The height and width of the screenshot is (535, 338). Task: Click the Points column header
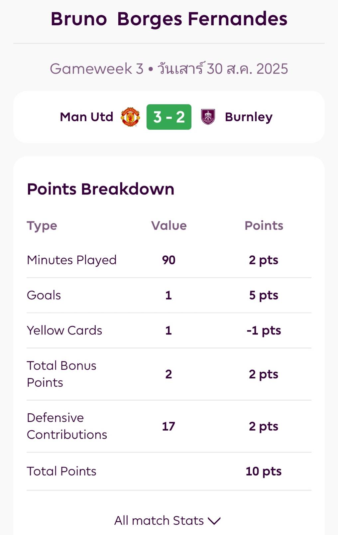pyautogui.click(x=264, y=225)
